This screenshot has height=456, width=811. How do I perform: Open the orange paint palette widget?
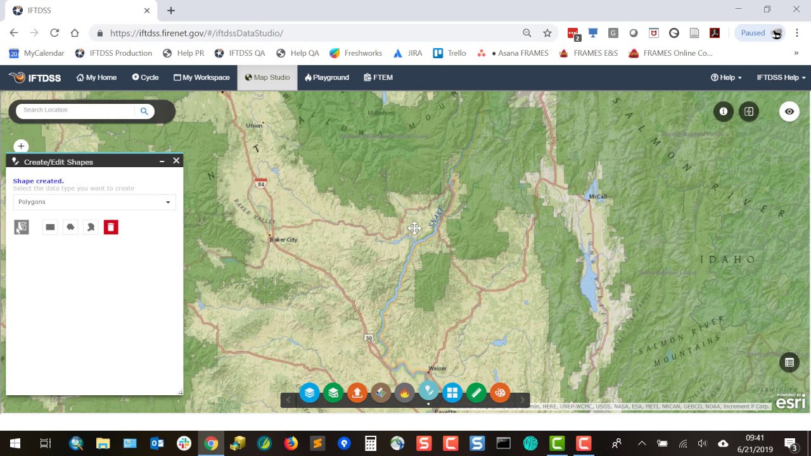[x=500, y=393]
